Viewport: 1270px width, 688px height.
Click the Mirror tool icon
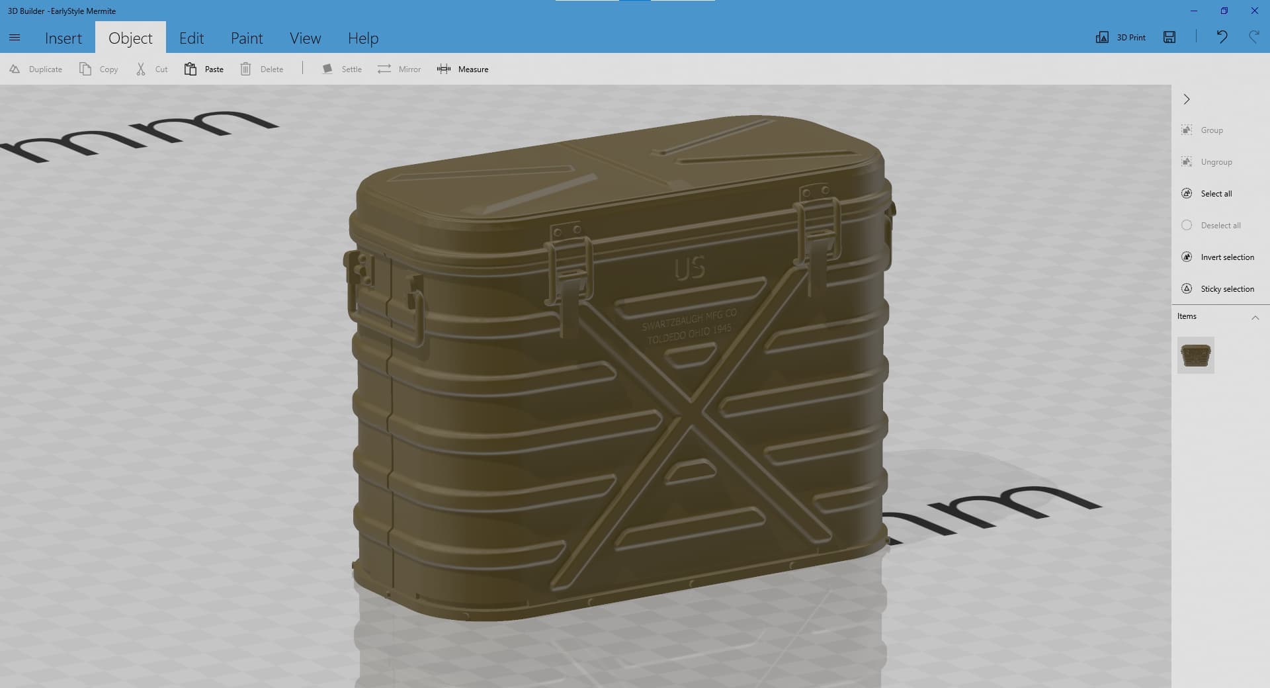[x=384, y=69]
